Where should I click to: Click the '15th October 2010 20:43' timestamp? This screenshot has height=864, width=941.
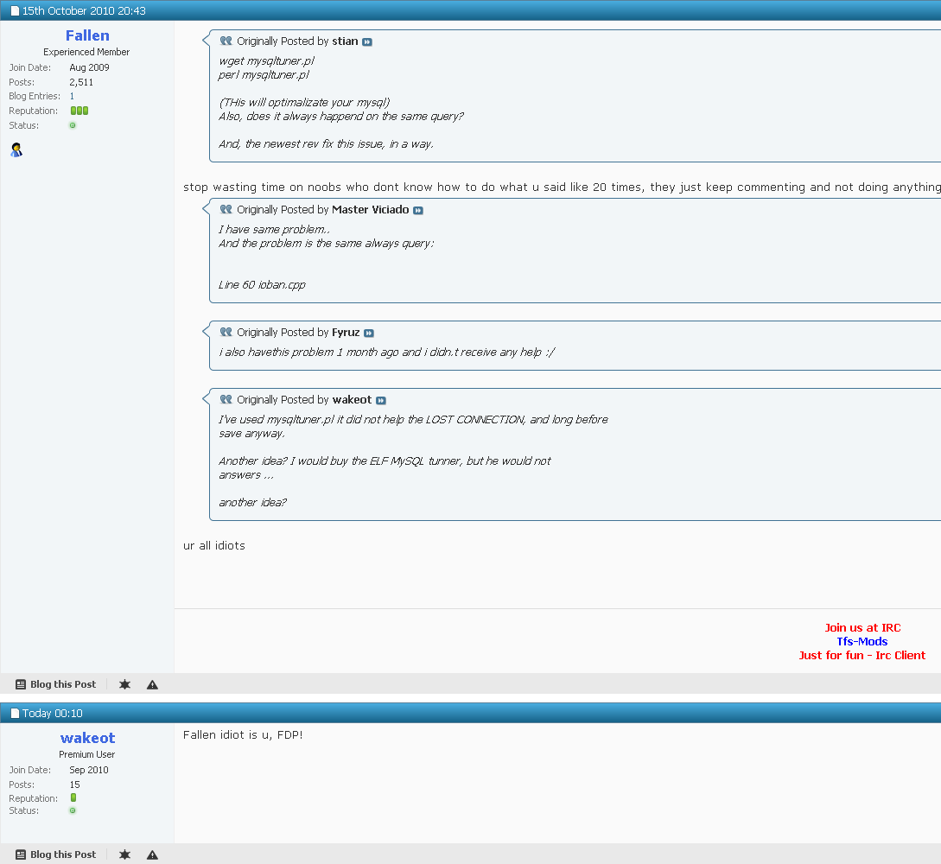coord(84,10)
